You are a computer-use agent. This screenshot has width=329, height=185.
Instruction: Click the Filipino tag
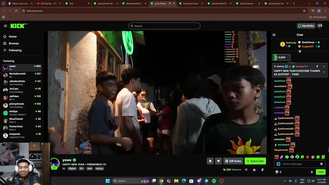72,169
